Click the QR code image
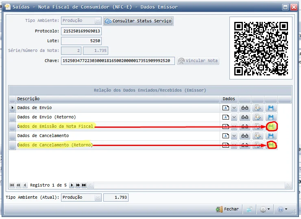The width and height of the screenshot is (301, 219). click(261, 48)
